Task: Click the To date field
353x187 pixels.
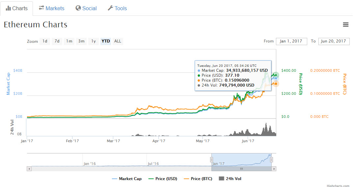Action: (x=334, y=41)
